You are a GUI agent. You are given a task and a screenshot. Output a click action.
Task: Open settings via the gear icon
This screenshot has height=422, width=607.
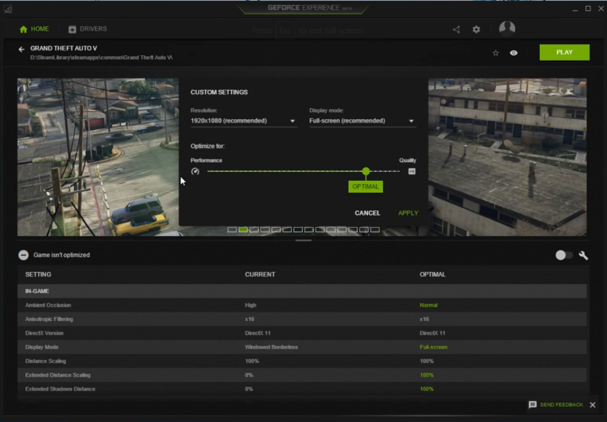point(476,30)
